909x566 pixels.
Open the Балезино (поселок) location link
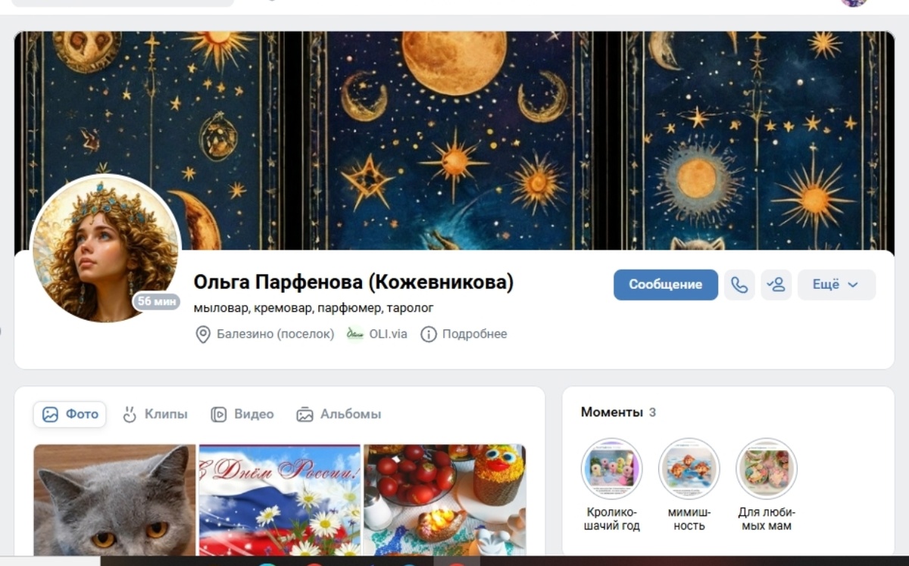pyautogui.click(x=275, y=334)
